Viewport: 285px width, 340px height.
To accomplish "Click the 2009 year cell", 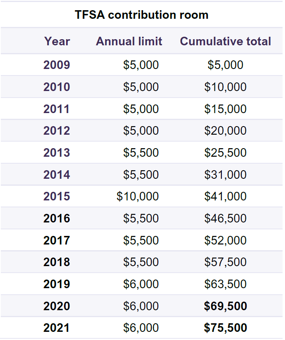I will tap(57, 64).
